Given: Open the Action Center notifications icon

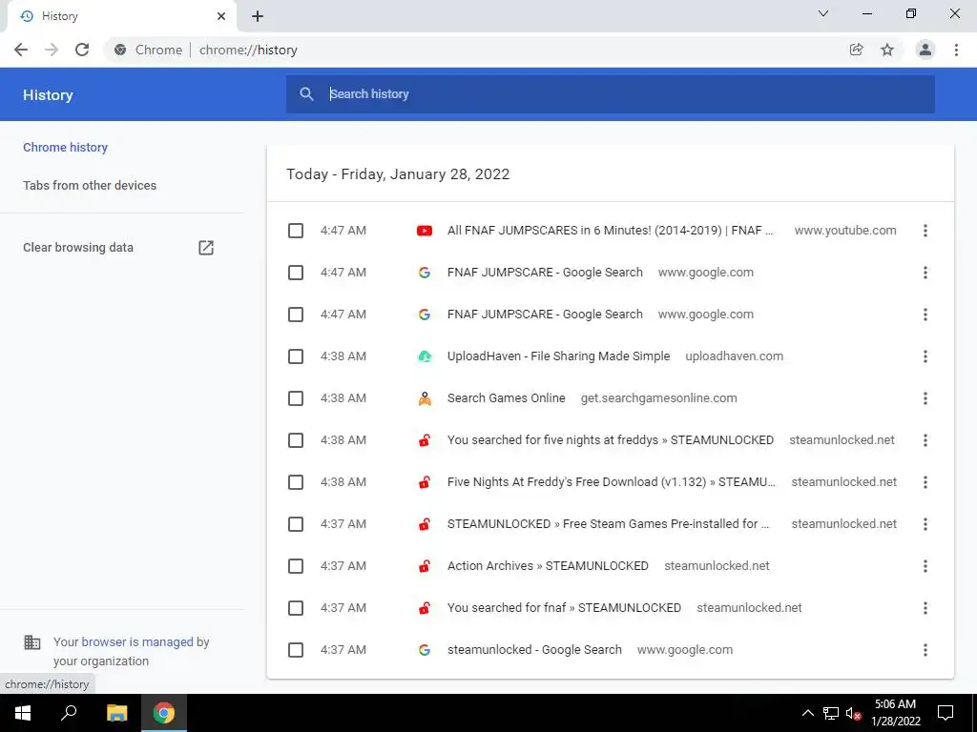Looking at the screenshot, I should pyautogui.click(x=946, y=713).
